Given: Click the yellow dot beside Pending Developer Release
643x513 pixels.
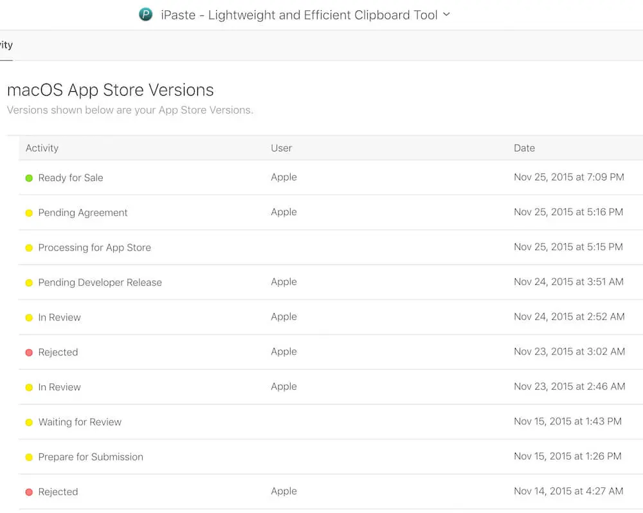Looking at the screenshot, I should [29, 283].
